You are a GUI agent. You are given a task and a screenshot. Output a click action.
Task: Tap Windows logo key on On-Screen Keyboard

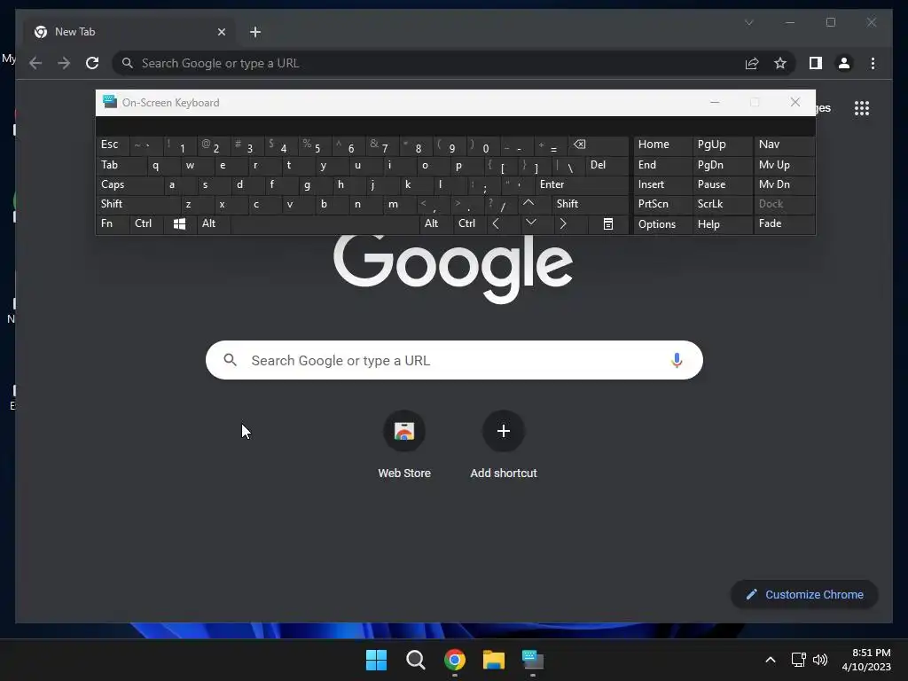pos(179,223)
